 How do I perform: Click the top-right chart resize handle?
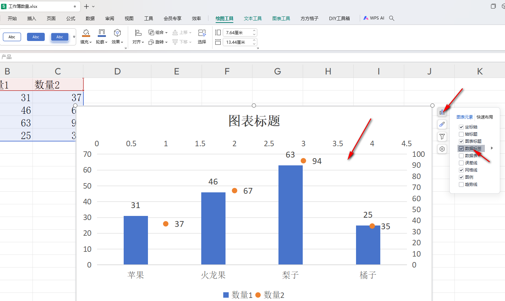click(433, 106)
